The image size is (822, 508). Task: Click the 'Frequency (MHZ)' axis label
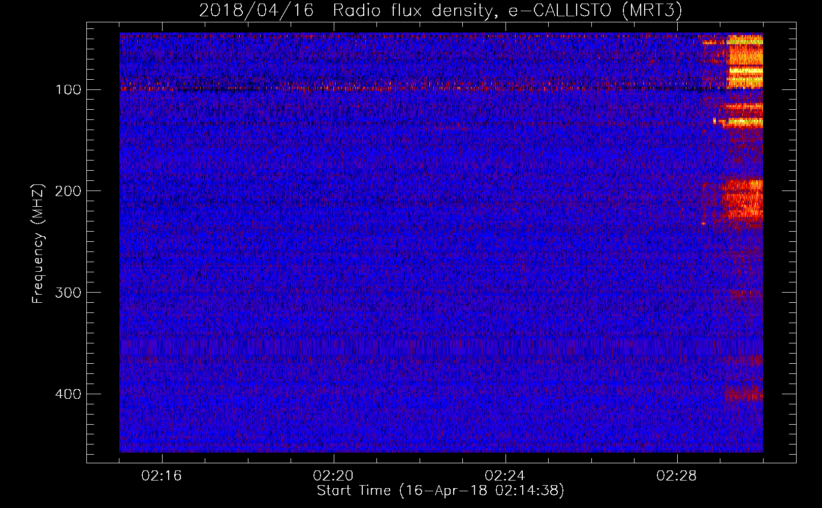point(38,244)
